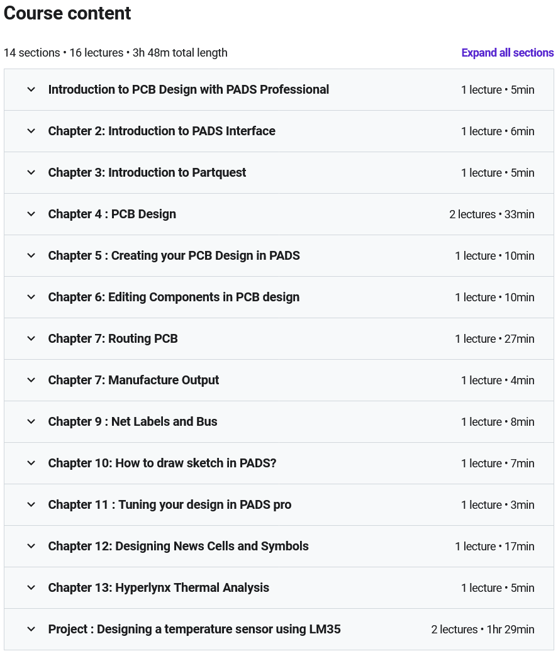This screenshot has width=558, height=656.
Task: Toggle chevron for Chapter 11 Tuning
Action: [x=31, y=505]
